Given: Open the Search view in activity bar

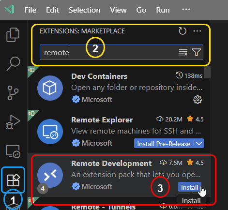Looking at the screenshot, I should pos(13,64).
